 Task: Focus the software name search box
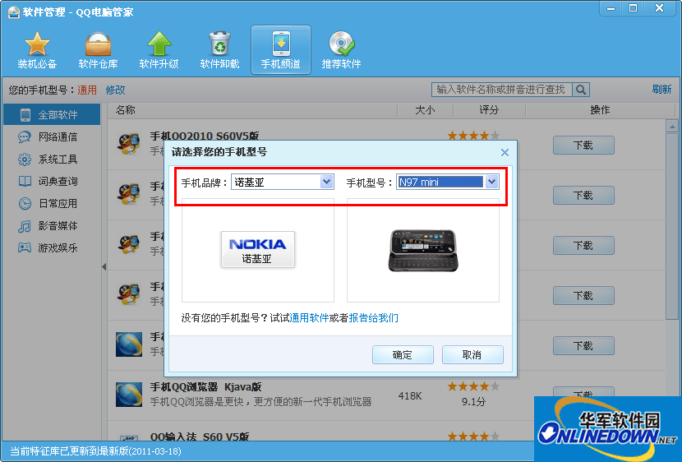(502, 90)
